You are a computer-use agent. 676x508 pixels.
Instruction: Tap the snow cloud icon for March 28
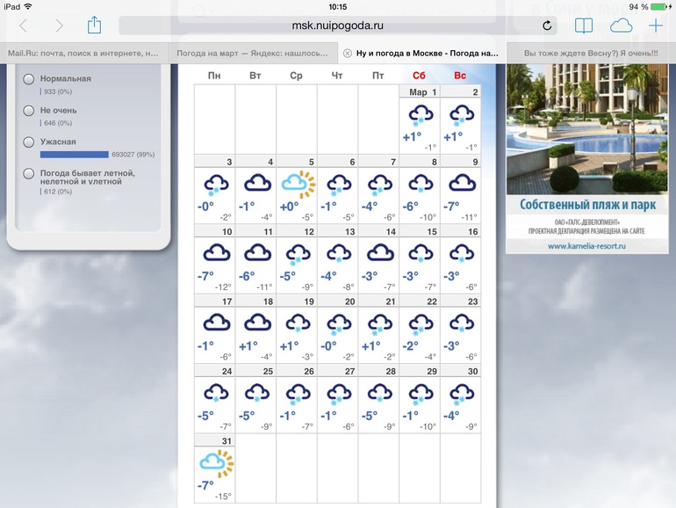pos(380,394)
